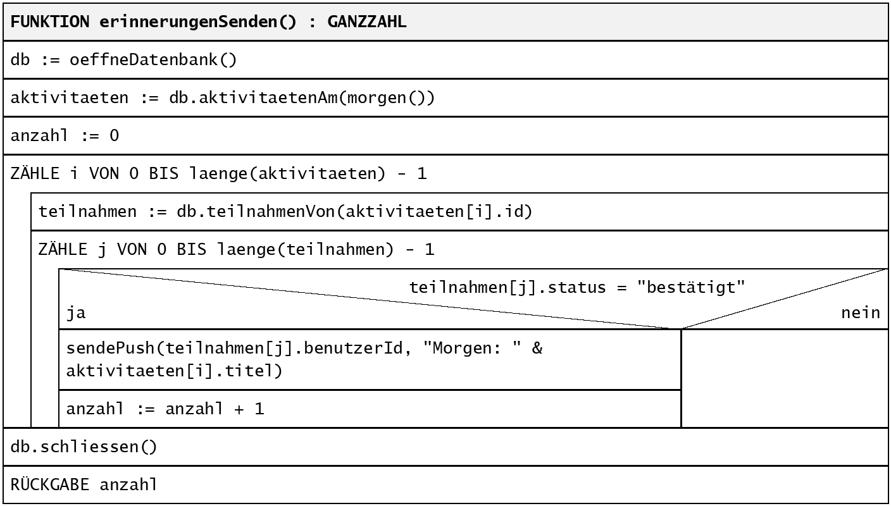Click the db := oeffneDatenbank() statement
This screenshot has height=506, width=891.
(x=445, y=60)
